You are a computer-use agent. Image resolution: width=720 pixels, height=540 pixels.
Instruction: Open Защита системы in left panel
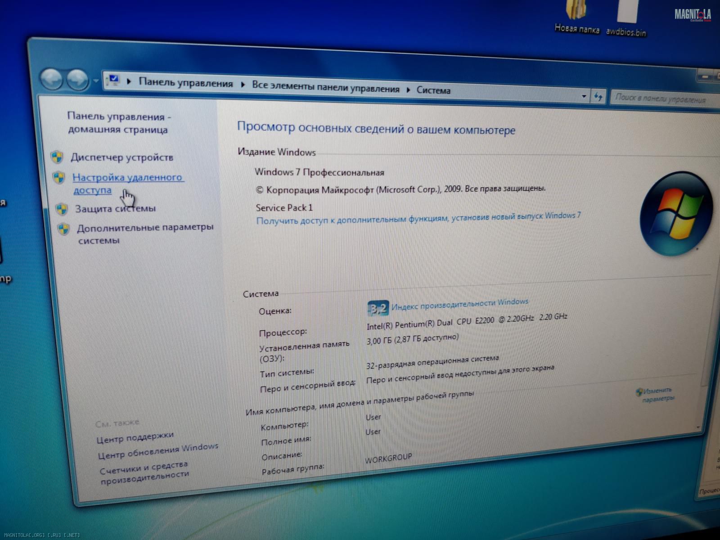pyautogui.click(x=115, y=209)
